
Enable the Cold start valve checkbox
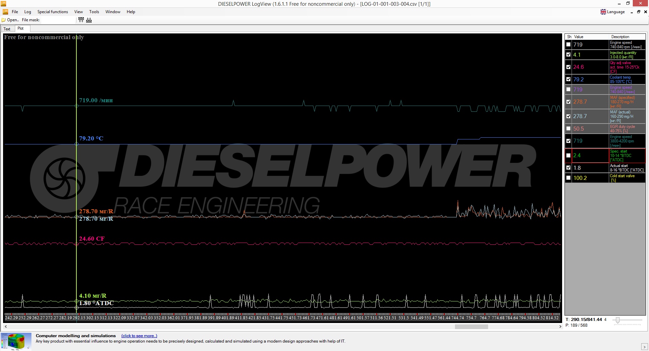(569, 178)
